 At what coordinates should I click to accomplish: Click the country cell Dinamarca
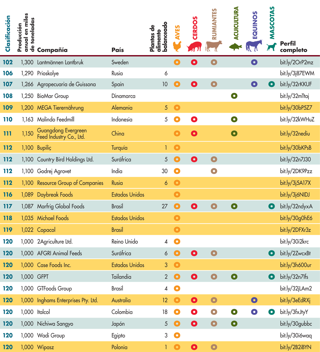(123, 96)
